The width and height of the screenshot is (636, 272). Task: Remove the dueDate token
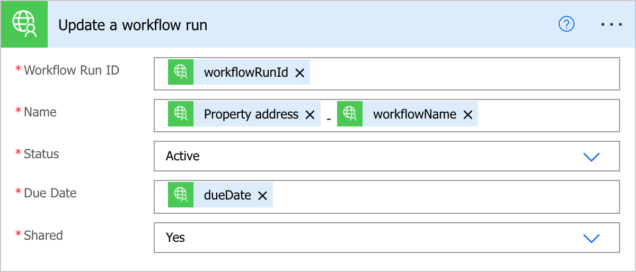[x=262, y=196]
